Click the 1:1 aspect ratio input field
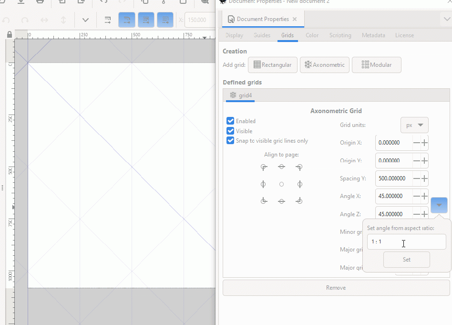Viewport: 452px width, 325px height. pyautogui.click(x=406, y=242)
